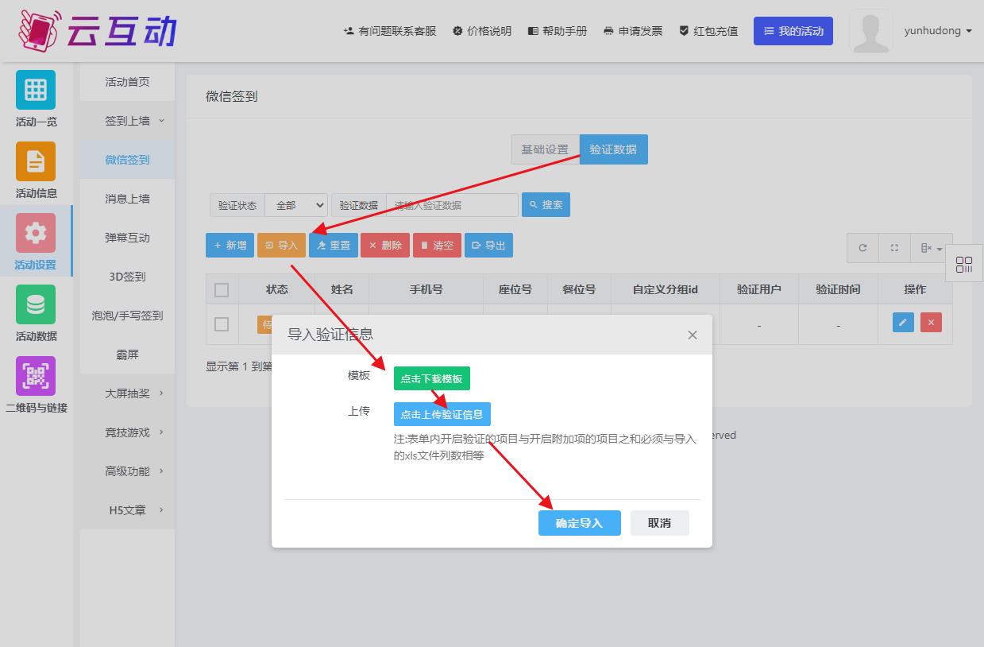The width and height of the screenshot is (984, 647).
Task: Select 消息上墙 in the sidebar menu
Action: 127,199
